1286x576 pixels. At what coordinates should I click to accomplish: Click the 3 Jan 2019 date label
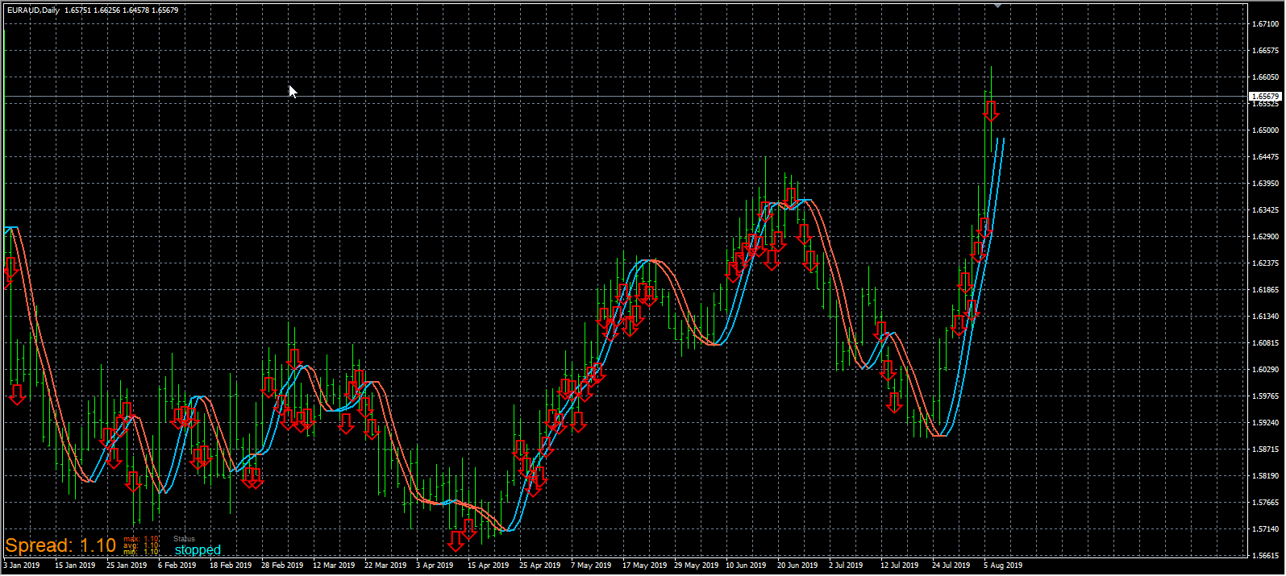click(x=22, y=566)
